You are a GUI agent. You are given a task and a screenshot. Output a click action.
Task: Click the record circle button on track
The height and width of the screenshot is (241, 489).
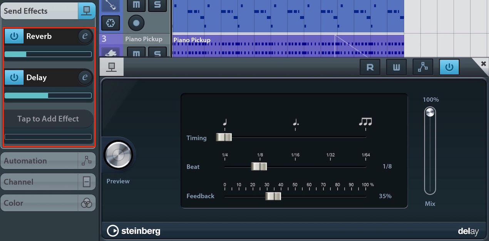pos(136,23)
